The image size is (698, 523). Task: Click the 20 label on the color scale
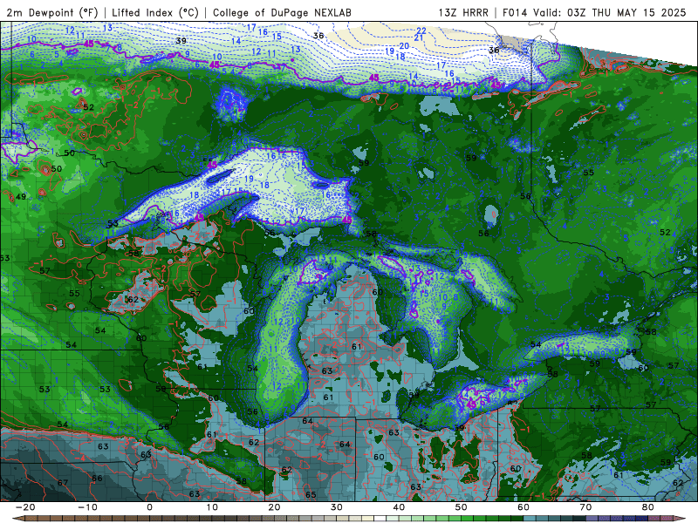coord(274,507)
